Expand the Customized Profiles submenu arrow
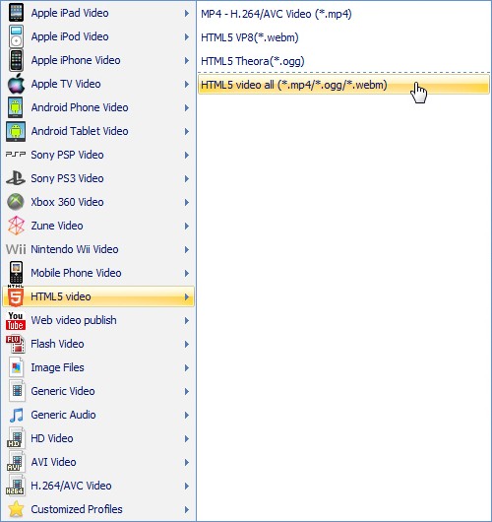Screen dimensions: 492x522 (x=187, y=509)
